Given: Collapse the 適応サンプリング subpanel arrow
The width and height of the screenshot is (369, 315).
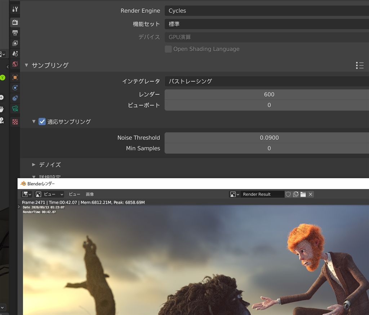Looking at the screenshot, I should [x=34, y=122].
